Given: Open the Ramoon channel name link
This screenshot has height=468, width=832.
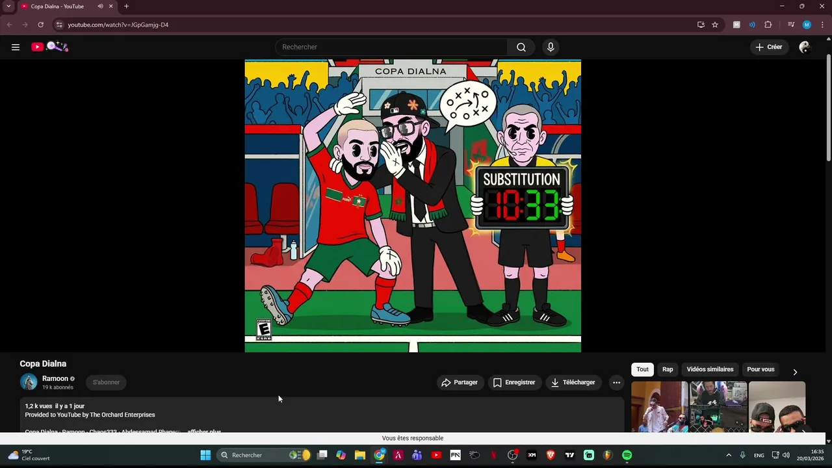Looking at the screenshot, I should [55, 378].
